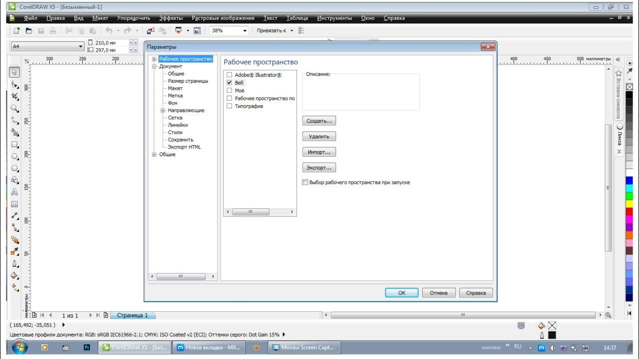The image size is (639, 359).
Task: Check the Моё workspace checkbox
Action: tap(230, 91)
